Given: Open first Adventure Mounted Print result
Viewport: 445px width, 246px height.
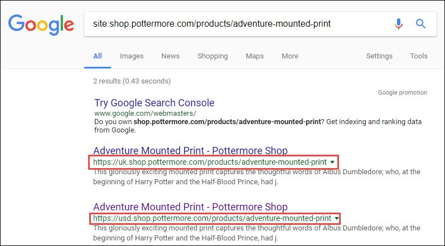Looking at the screenshot, I should point(191,151).
